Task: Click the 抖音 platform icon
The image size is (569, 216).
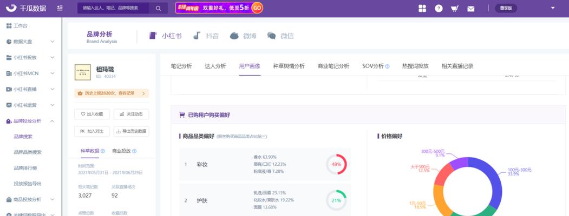Action: coord(197,36)
